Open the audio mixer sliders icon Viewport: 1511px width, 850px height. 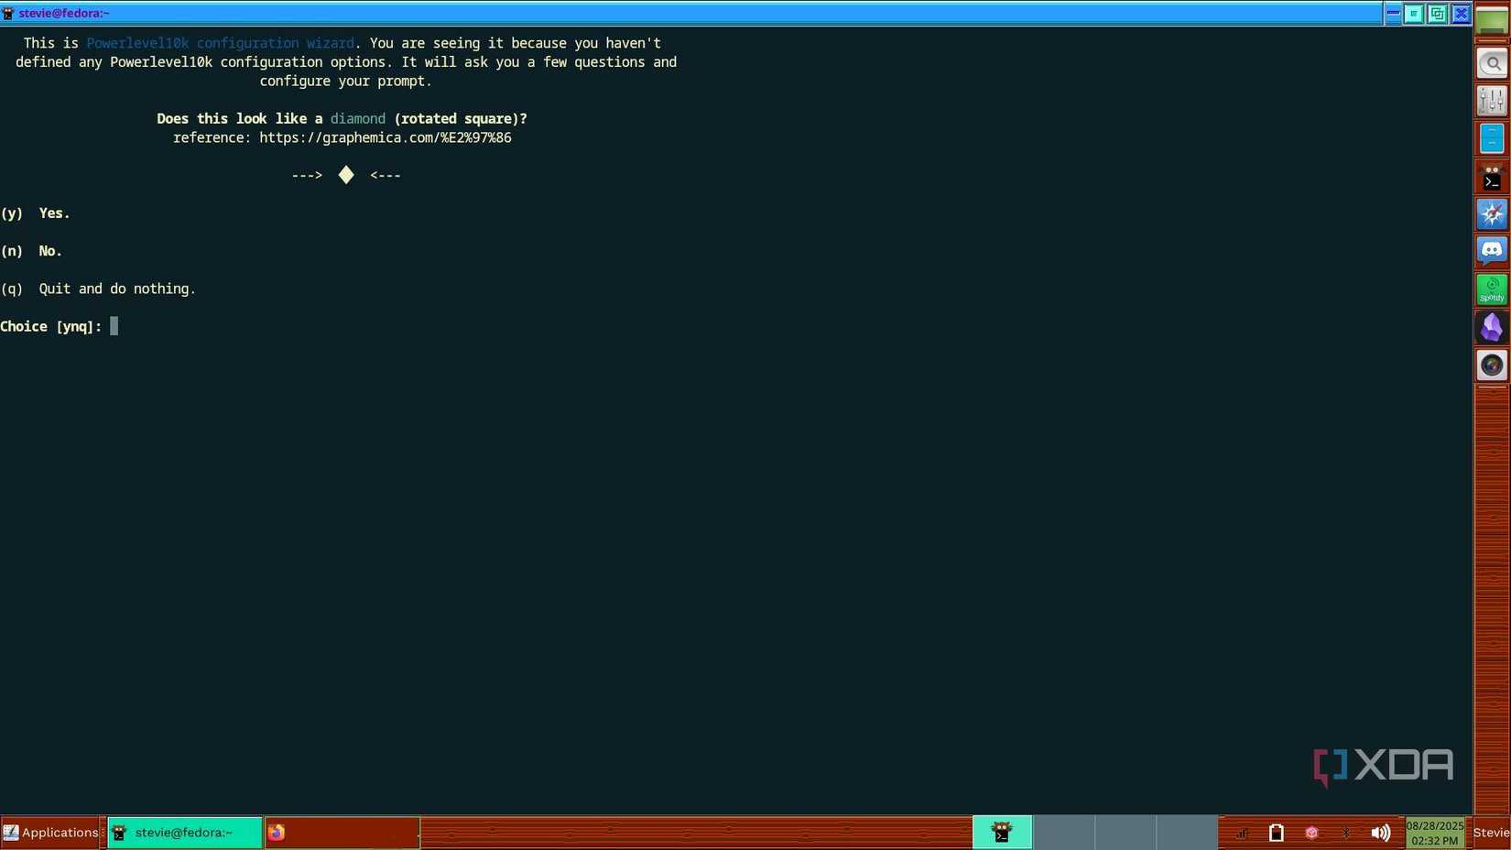click(1491, 101)
